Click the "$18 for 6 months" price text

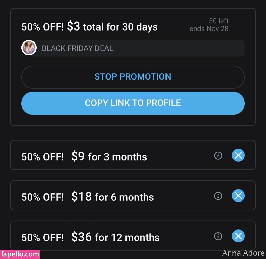pos(112,197)
